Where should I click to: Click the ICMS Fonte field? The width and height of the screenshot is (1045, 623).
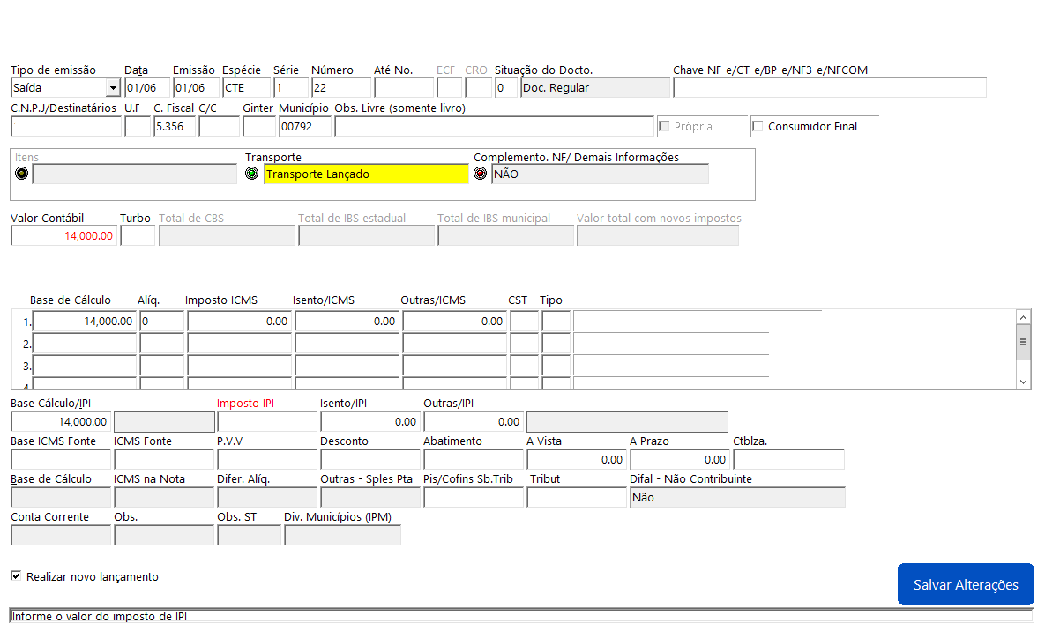coord(164,460)
